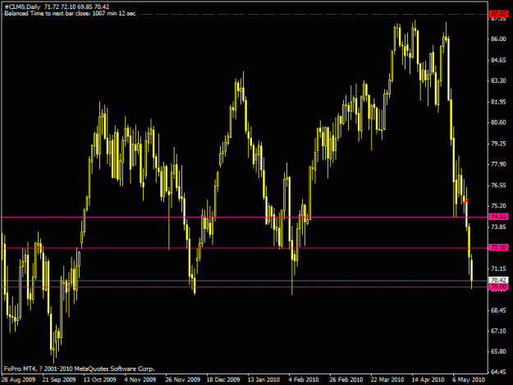The height and width of the screenshot is (385, 513).
Task: Click the 13 Oct 2009 date label
Action: click(x=100, y=379)
